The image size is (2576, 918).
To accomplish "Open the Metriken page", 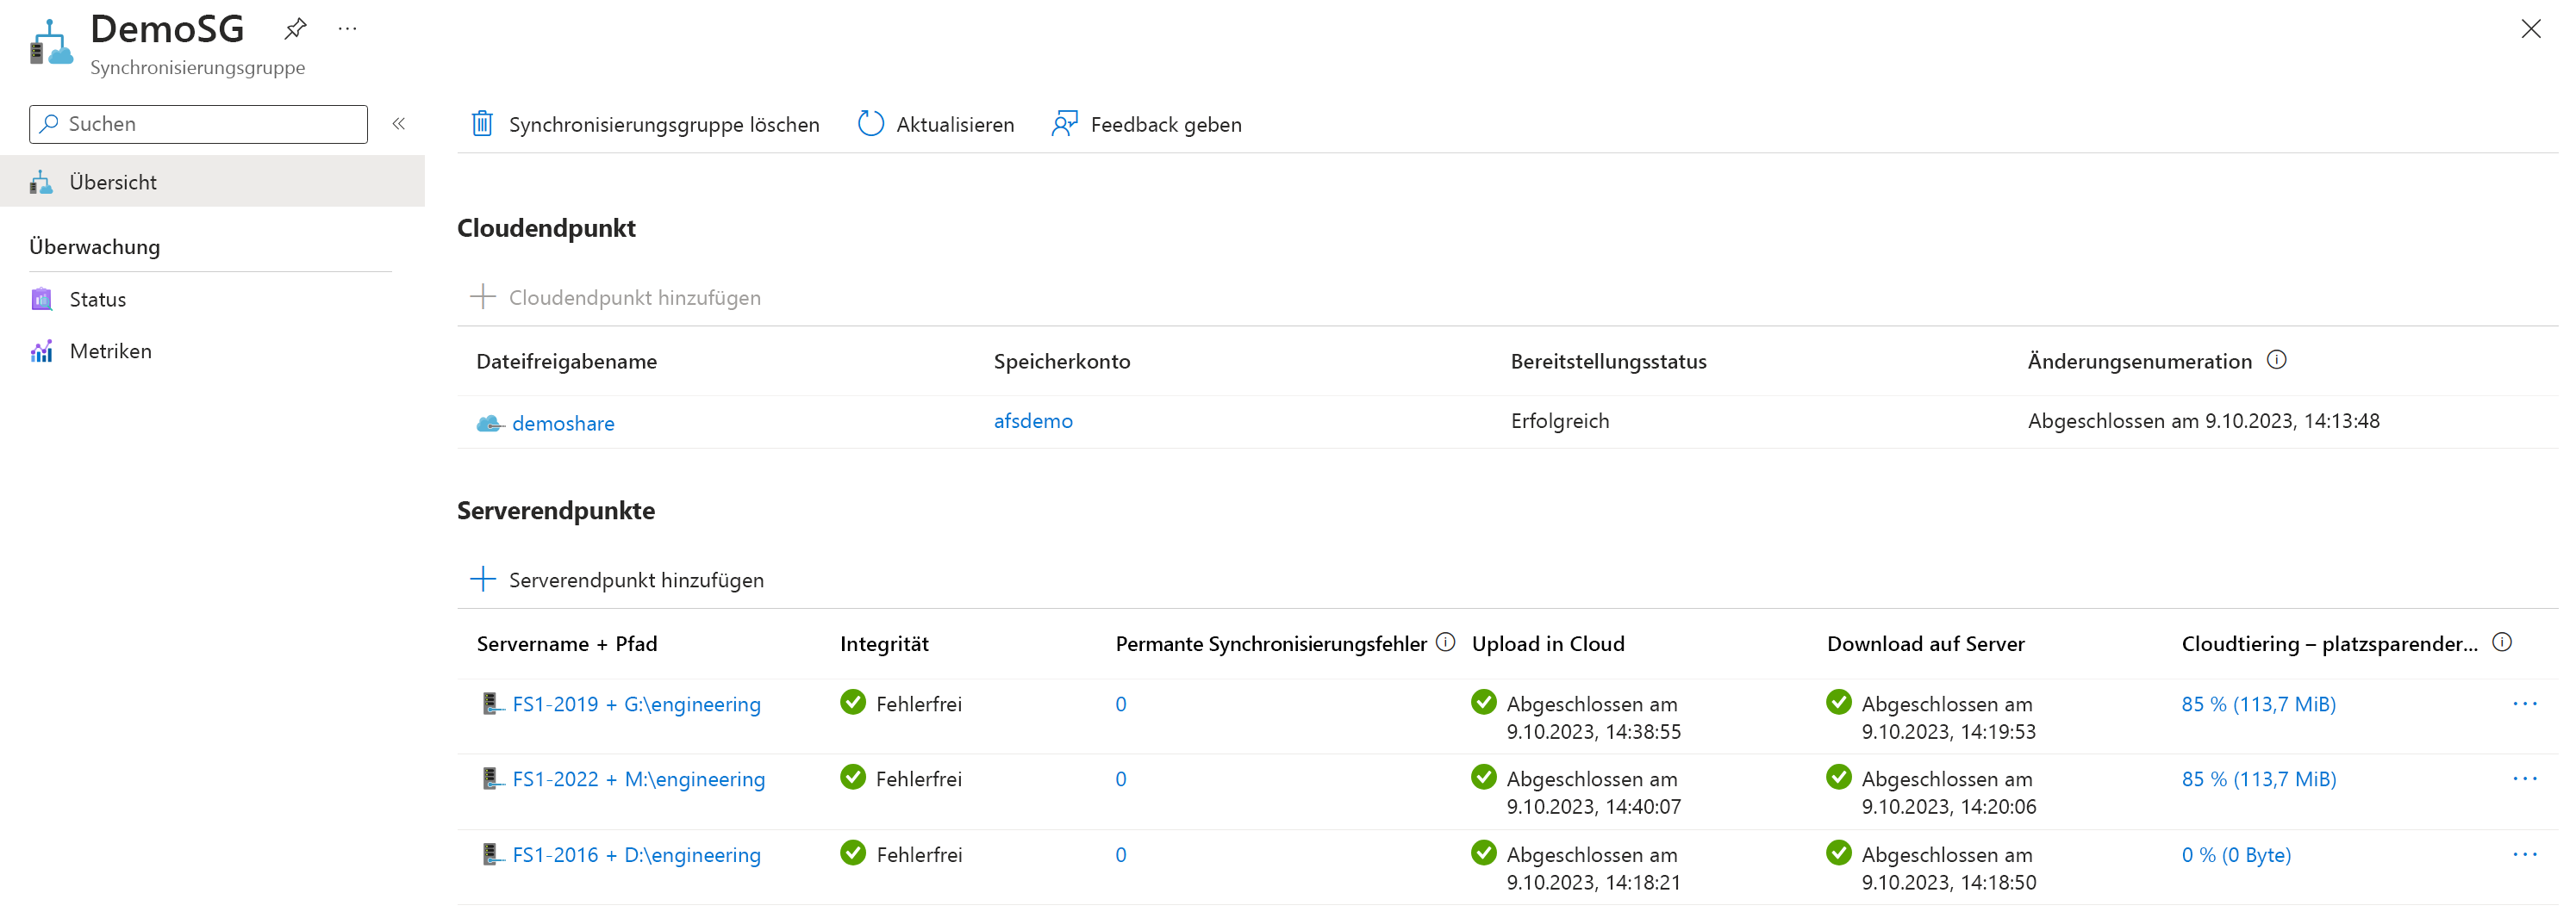I will click(110, 351).
